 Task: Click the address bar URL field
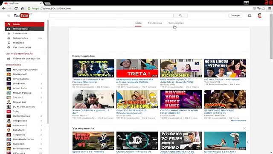point(139,8)
